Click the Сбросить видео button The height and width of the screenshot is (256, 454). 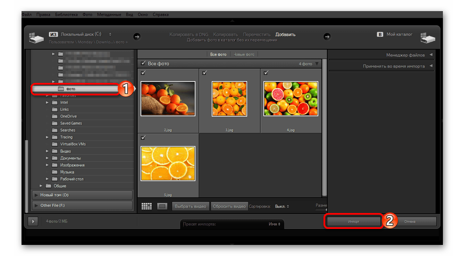[x=229, y=206]
